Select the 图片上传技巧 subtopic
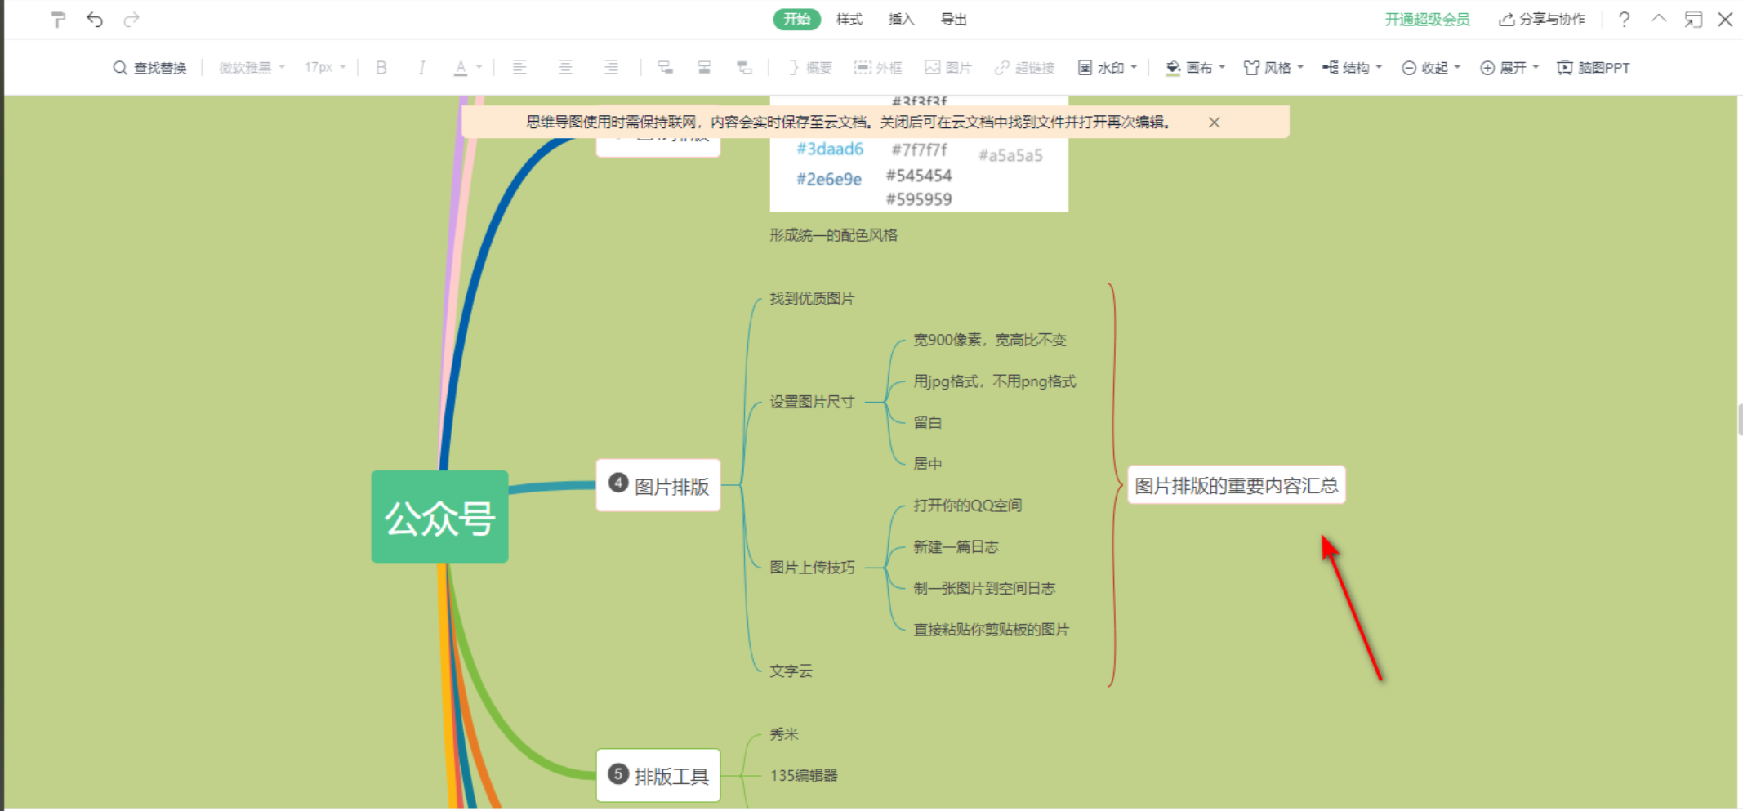Viewport: 1743px width, 811px height. coord(812,568)
